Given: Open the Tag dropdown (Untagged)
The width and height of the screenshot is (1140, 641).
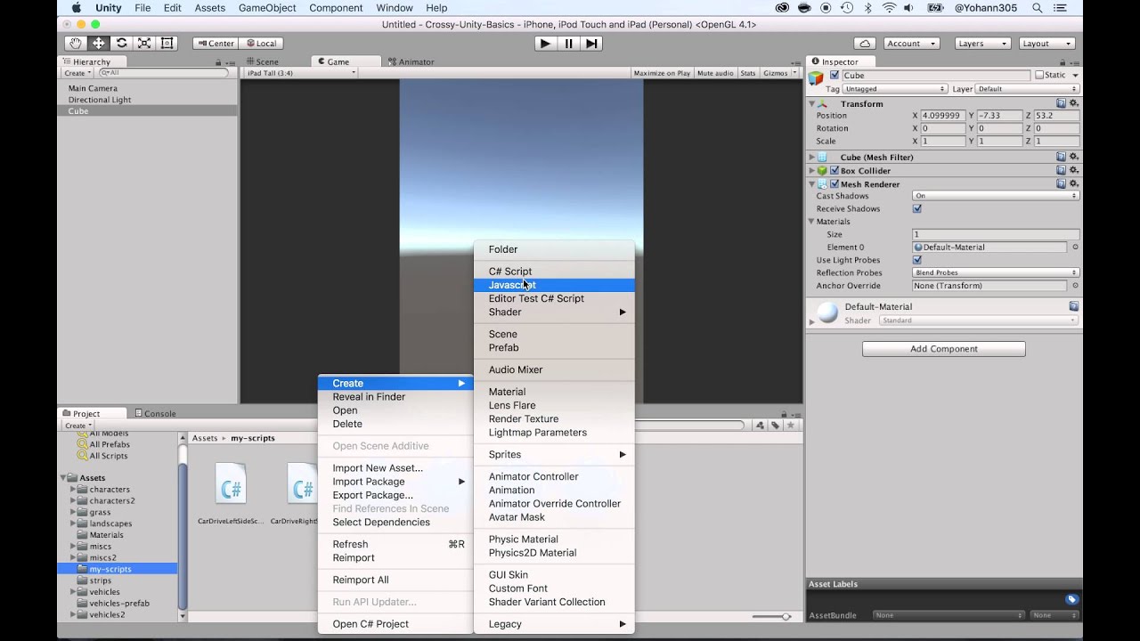Looking at the screenshot, I should (x=895, y=89).
